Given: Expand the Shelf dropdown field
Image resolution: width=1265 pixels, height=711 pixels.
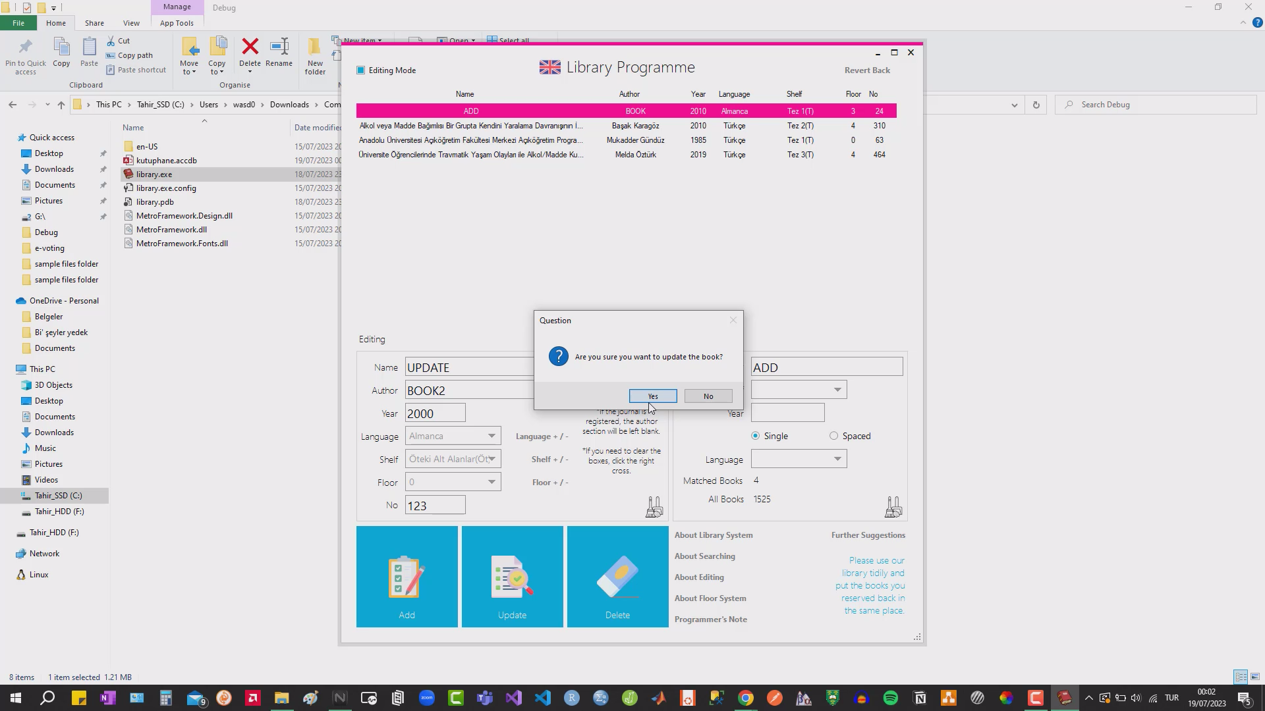Looking at the screenshot, I should (493, 458).
